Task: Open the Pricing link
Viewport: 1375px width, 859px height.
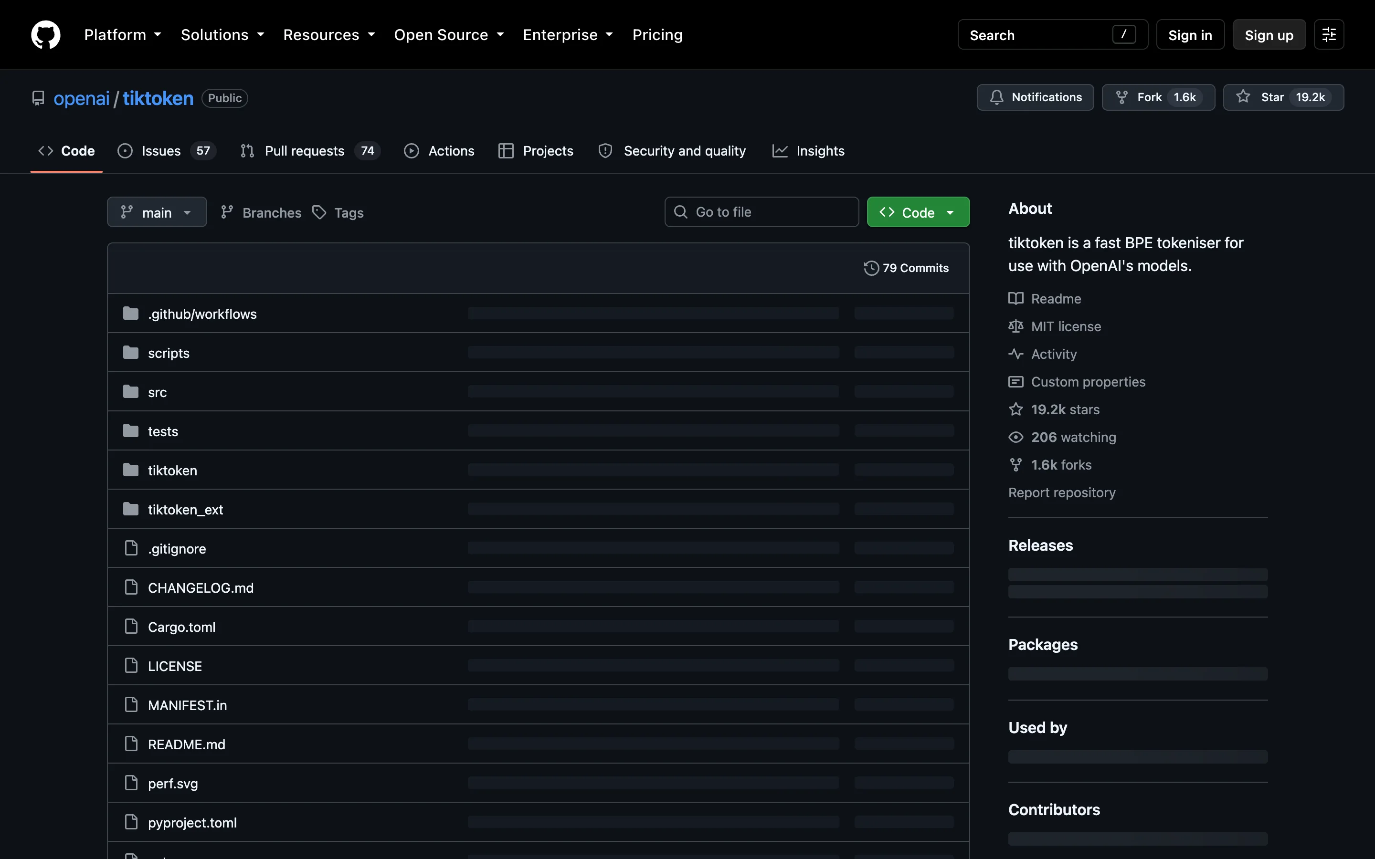Action: coord(657,35)
